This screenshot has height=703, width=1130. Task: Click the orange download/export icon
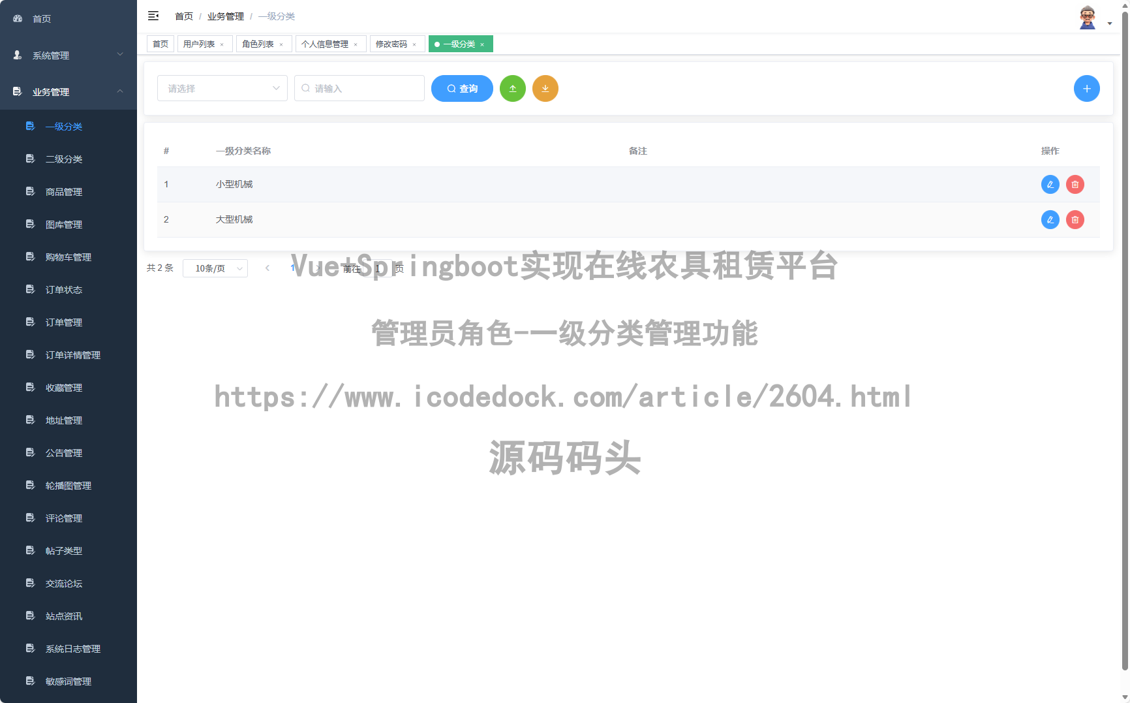click(545, 88)
